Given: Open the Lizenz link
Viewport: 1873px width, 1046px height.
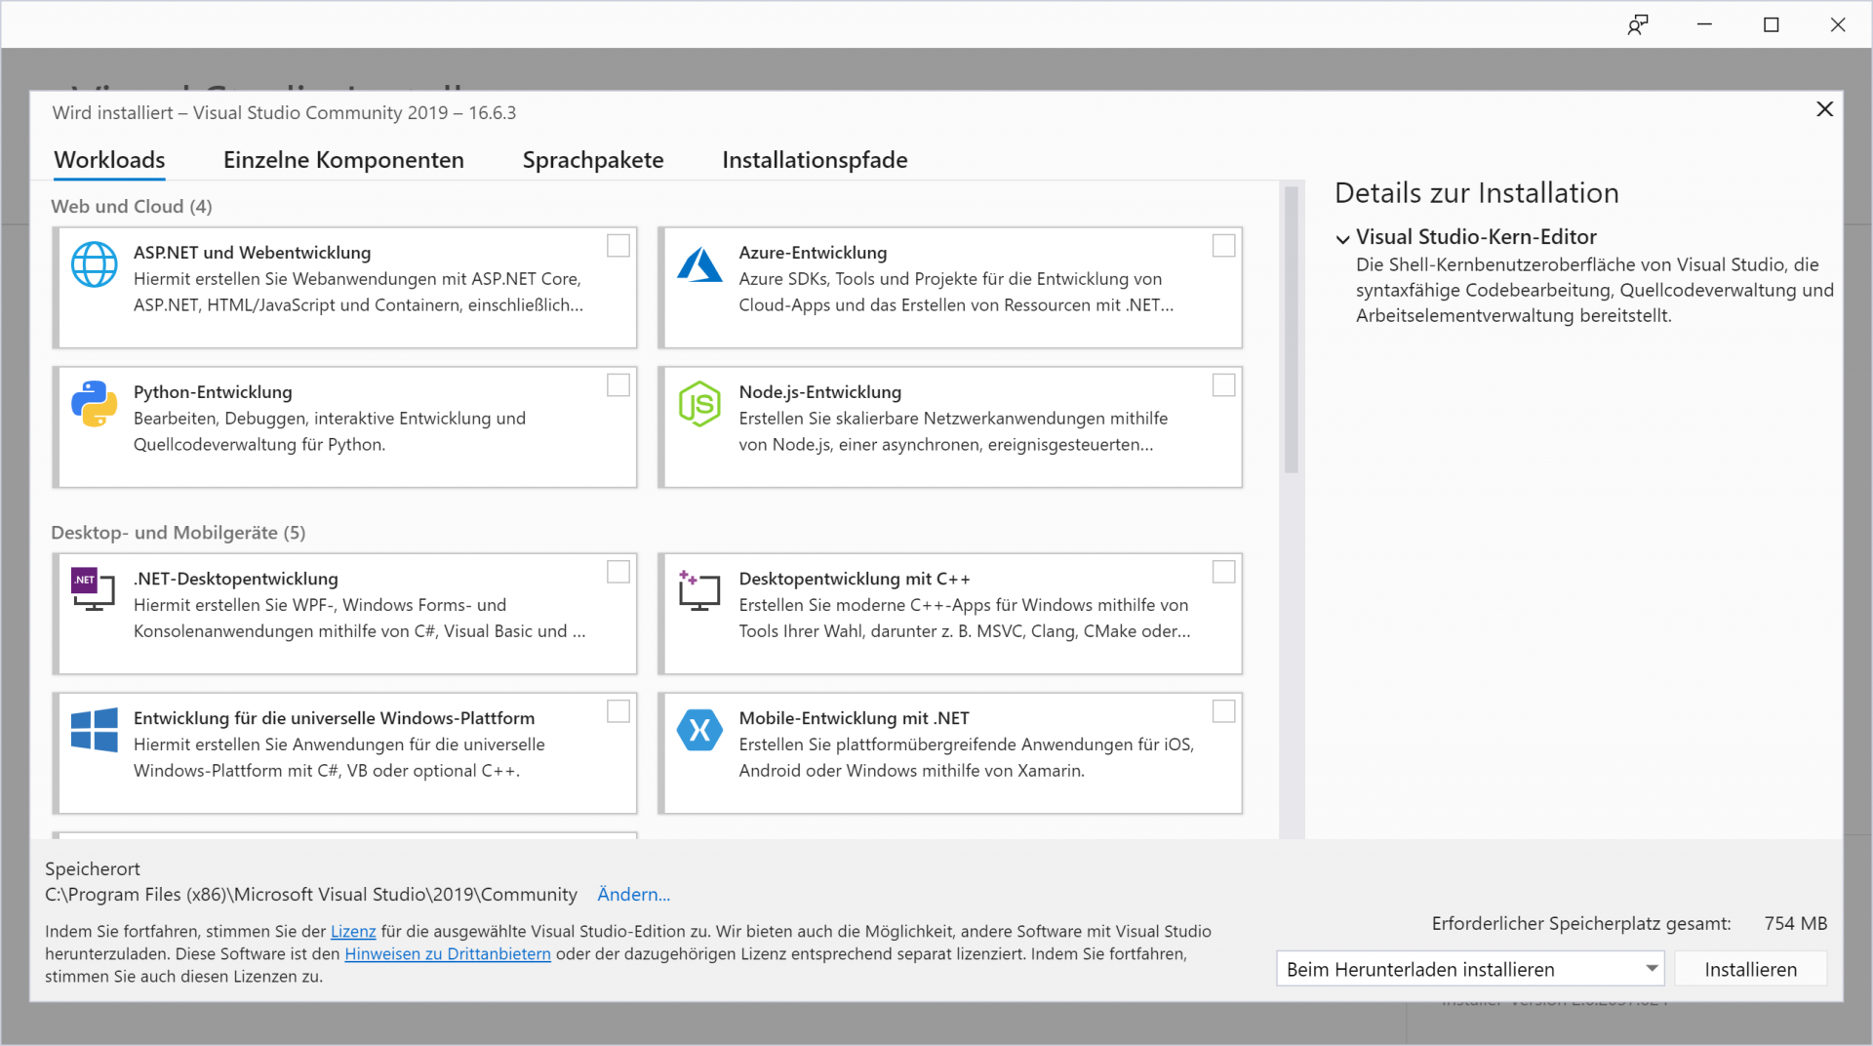Looking at the screenshot, I should 353,932.
